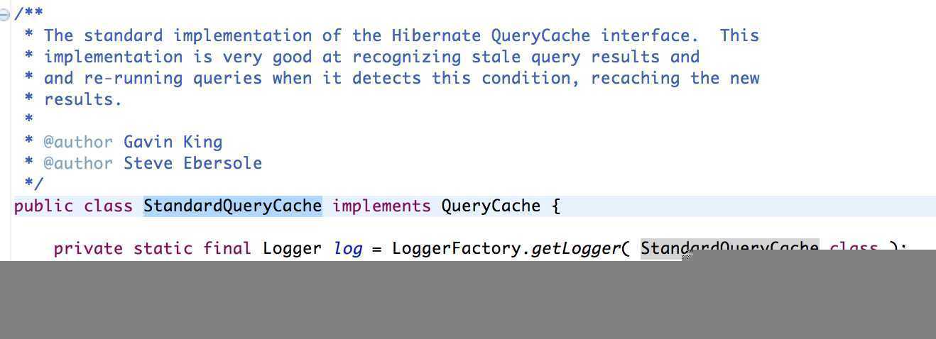Collapse the Javadoc comment fold toggle
The image size is (936, 339).
click(5, 15)
